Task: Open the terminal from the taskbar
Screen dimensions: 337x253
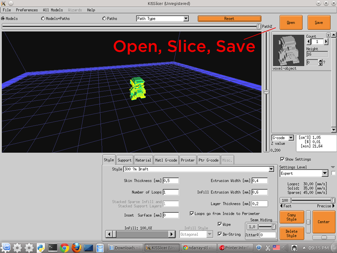Action: coord(52,248)
